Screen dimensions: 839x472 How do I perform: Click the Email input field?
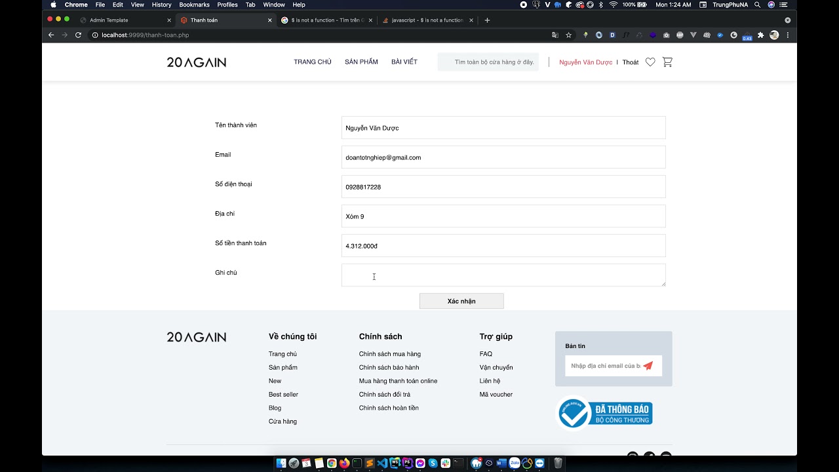click(503, 157)
